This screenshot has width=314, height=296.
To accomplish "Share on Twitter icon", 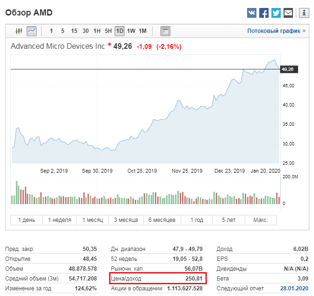I will click(x=276, y=13).
